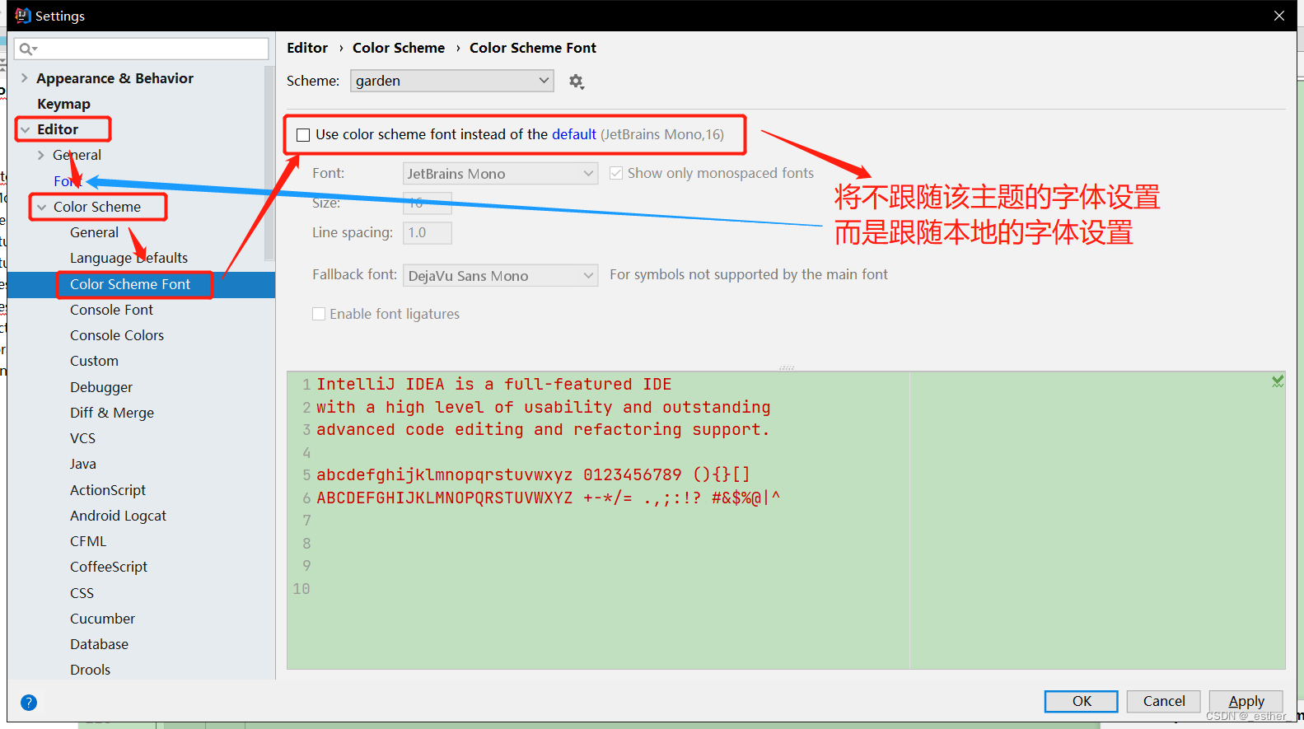This screenshot has height=729, width=1304.
Task: Select Java color scheme item
Action: [82, 464]
